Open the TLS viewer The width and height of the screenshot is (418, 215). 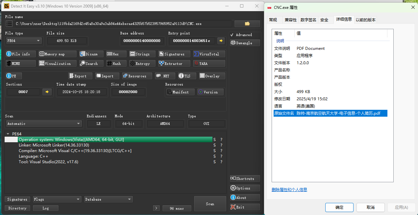click(x=187, y=76)
